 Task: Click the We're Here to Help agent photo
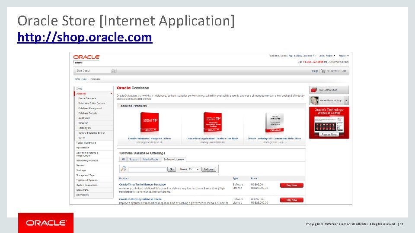click(314, 101)
